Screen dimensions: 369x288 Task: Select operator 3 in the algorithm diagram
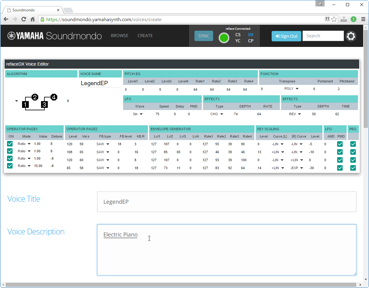click(x=45, y=104)
